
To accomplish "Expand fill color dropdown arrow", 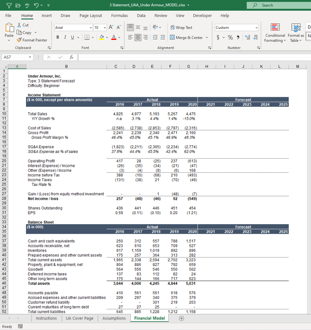I will coord(107,38).
